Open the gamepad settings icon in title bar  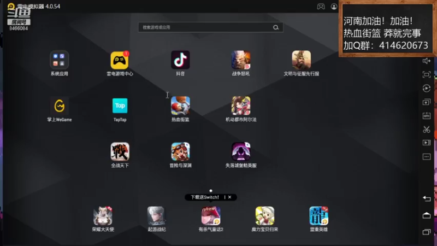point(321,7)
